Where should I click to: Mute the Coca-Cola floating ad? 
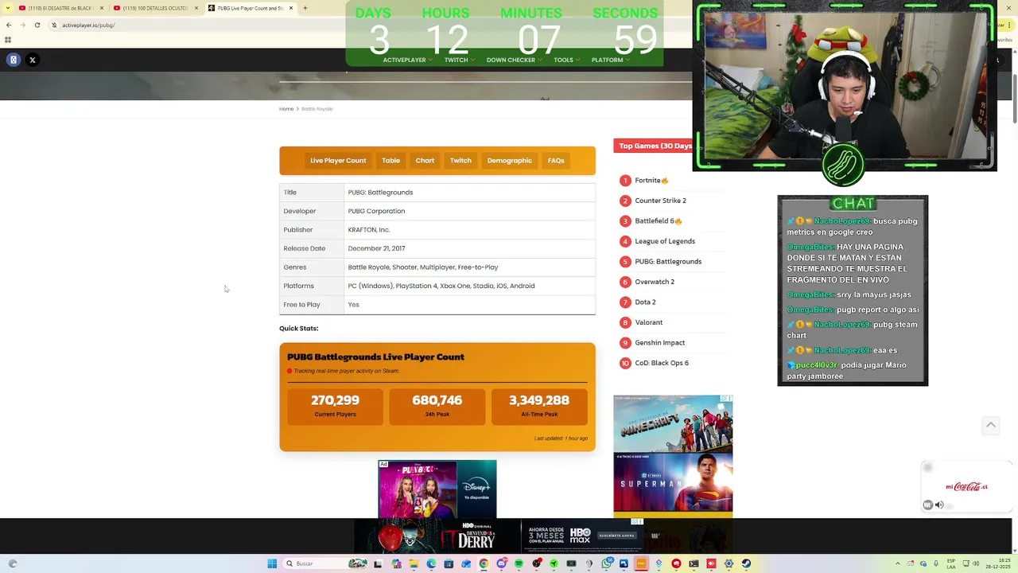point(939,505)
